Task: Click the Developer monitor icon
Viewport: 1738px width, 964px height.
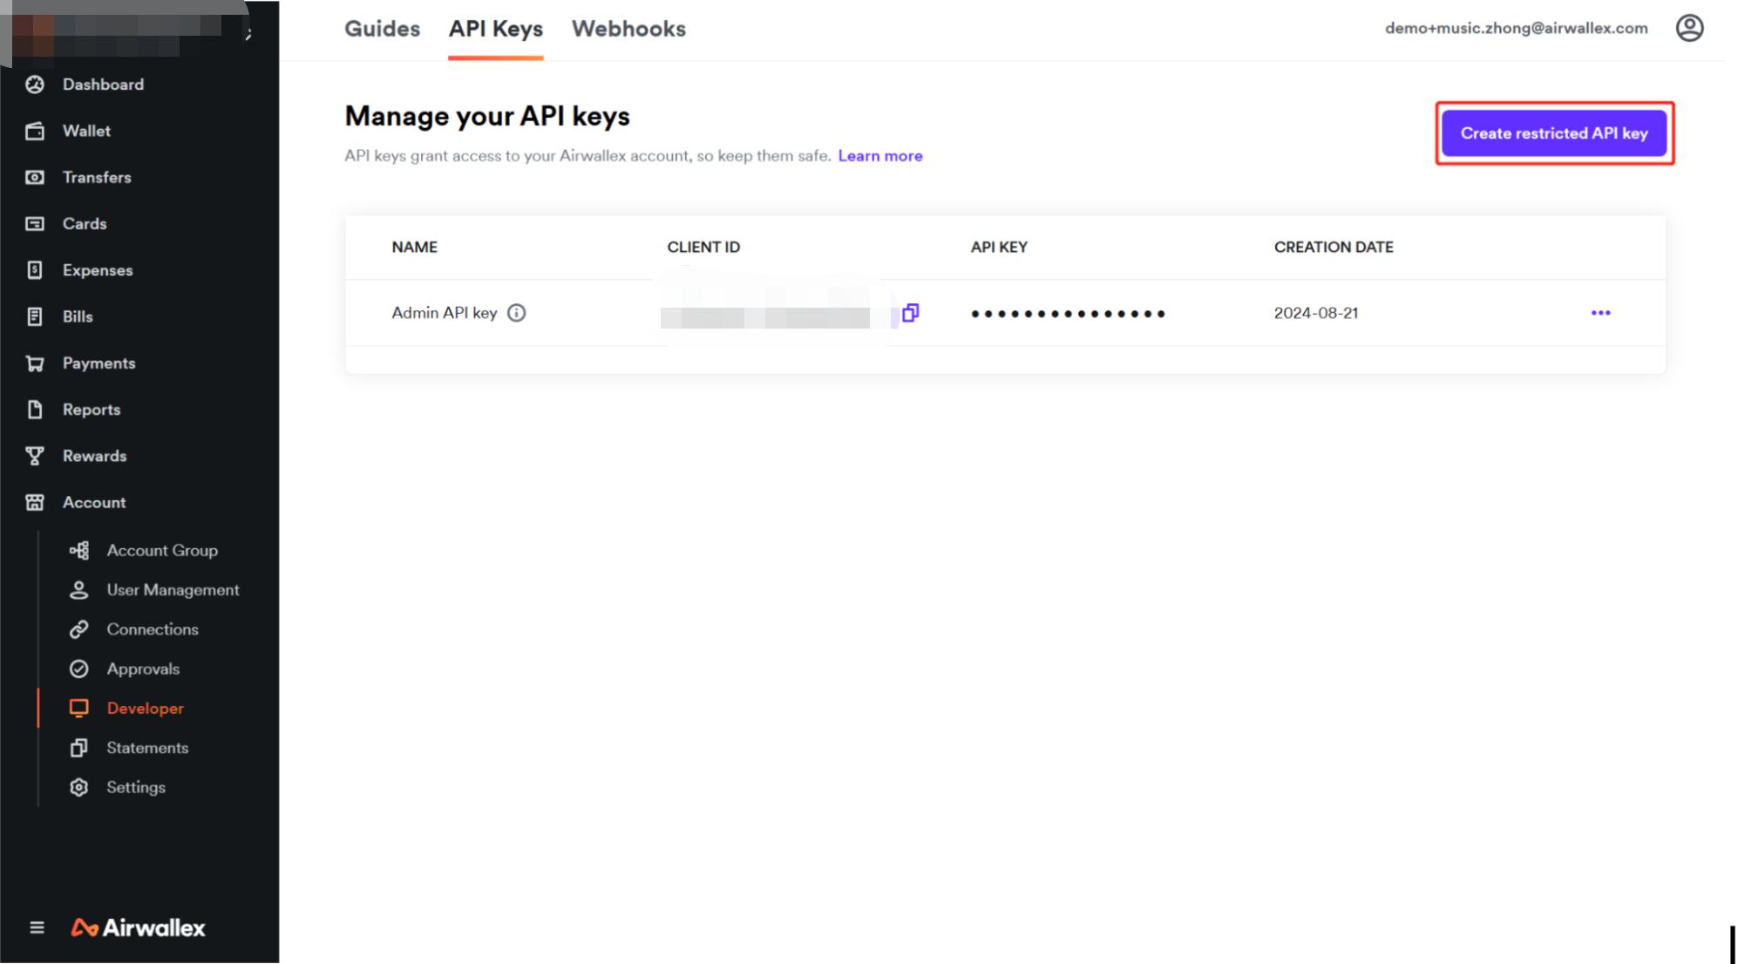Action: (x=79, y=709)
